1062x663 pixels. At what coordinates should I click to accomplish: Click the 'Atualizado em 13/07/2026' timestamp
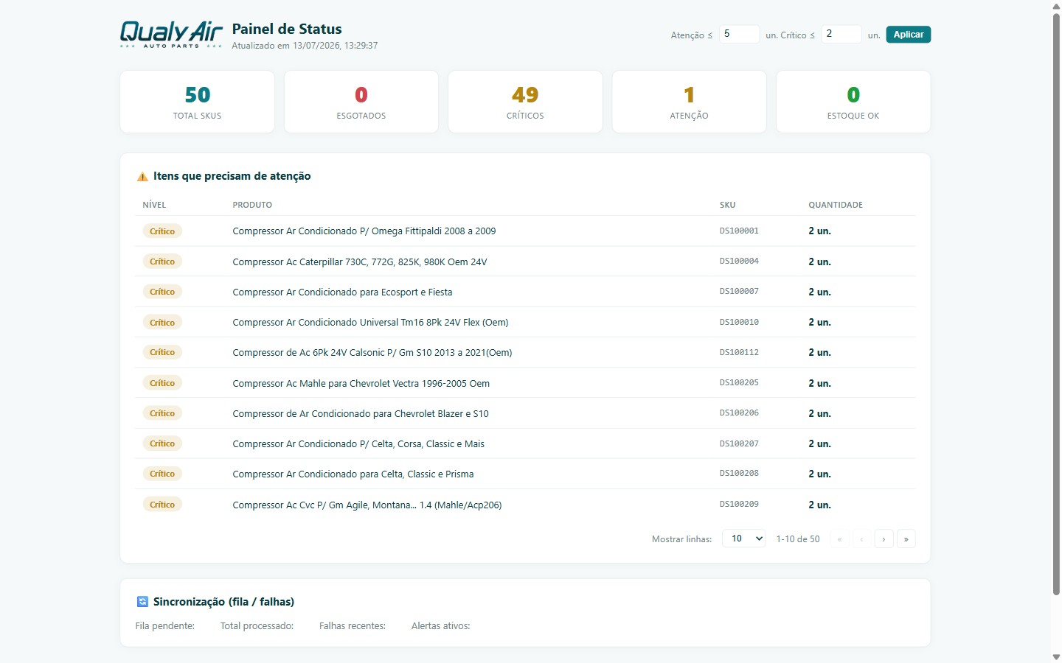tap(305, 46)
